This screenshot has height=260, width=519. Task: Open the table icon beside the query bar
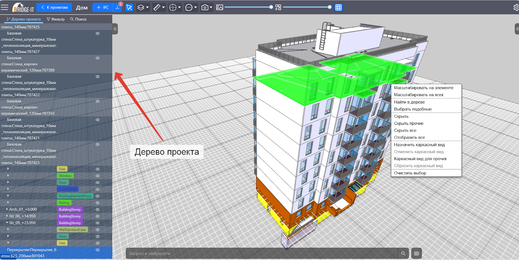point(417,254)
